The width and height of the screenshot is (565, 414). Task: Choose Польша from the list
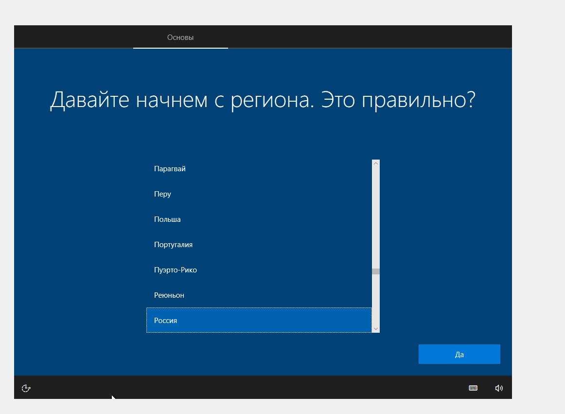(259, 219)
